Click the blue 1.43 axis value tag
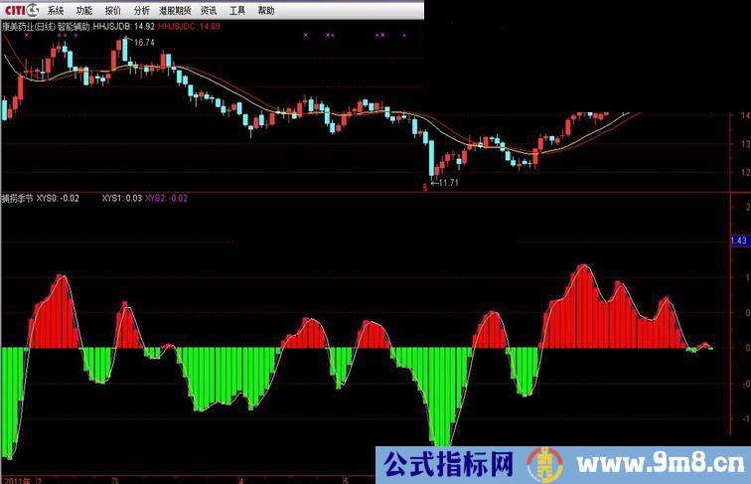The height and width of the screenshot is (484, 751). (x=738, y=241)
